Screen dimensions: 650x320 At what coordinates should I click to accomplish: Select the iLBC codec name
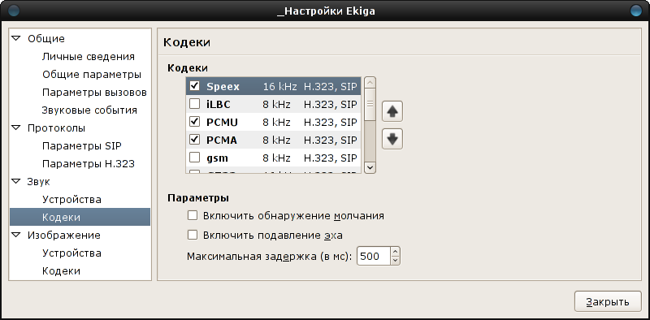(x=218, y=105)
